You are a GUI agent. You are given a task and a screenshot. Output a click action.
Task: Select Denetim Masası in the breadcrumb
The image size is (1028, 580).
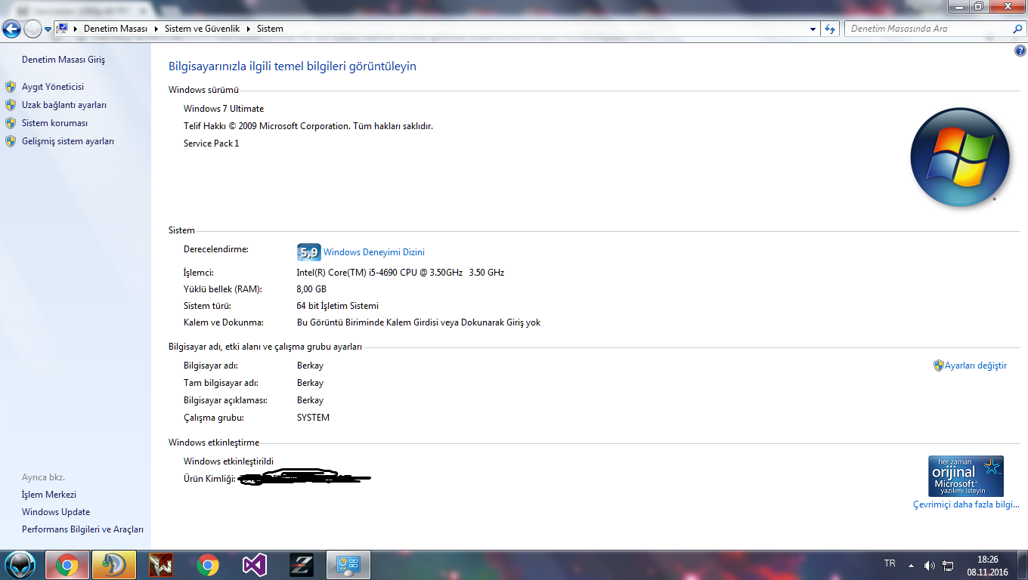click(117, 29)
